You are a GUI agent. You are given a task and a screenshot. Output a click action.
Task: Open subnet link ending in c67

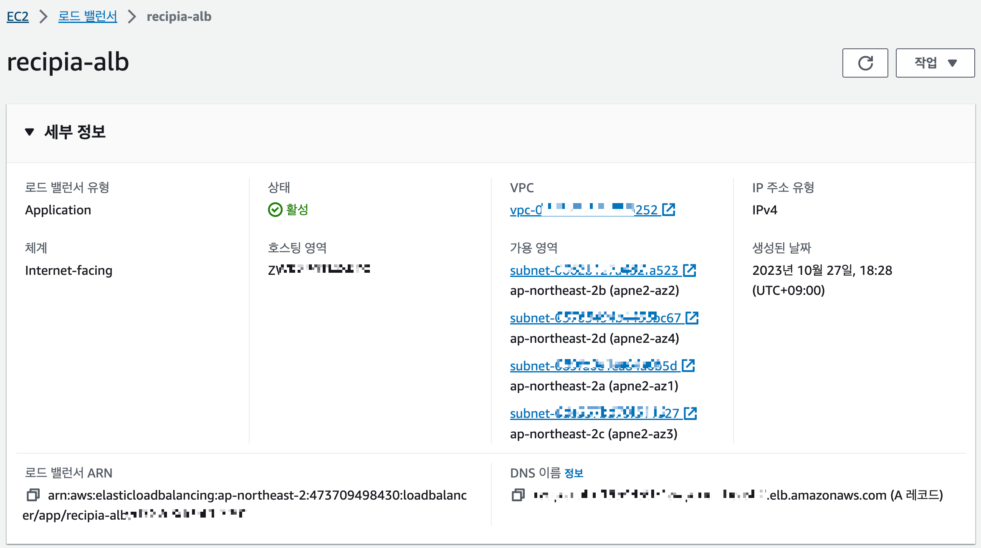(x=595, y=318)
